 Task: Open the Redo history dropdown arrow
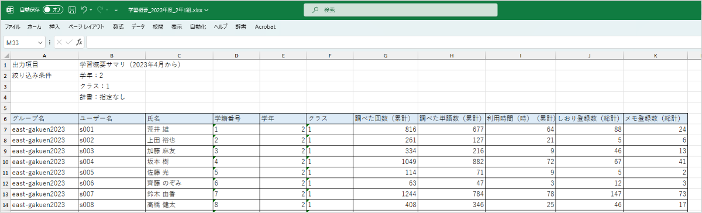(x=108, y=10)
